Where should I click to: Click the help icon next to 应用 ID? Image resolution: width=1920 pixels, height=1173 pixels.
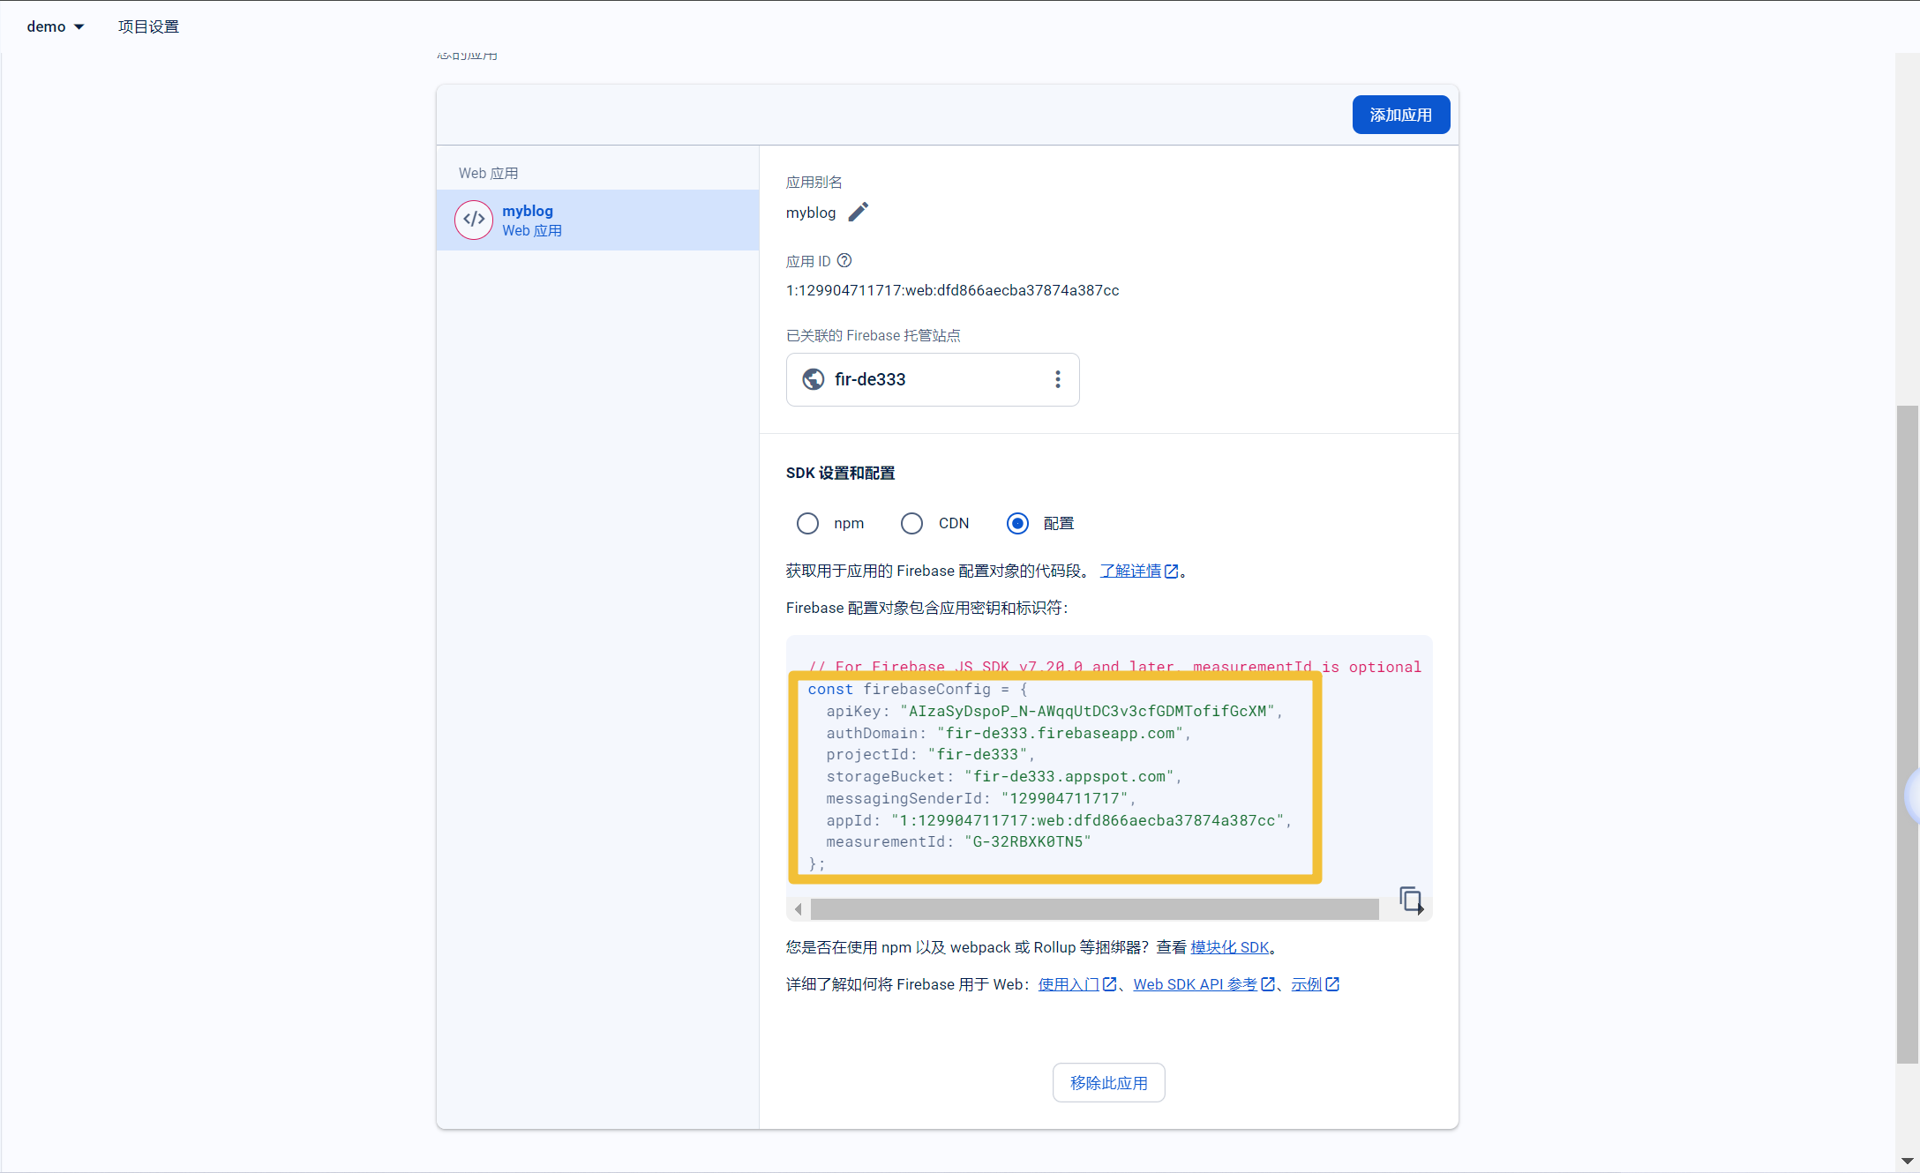[844, 260]
